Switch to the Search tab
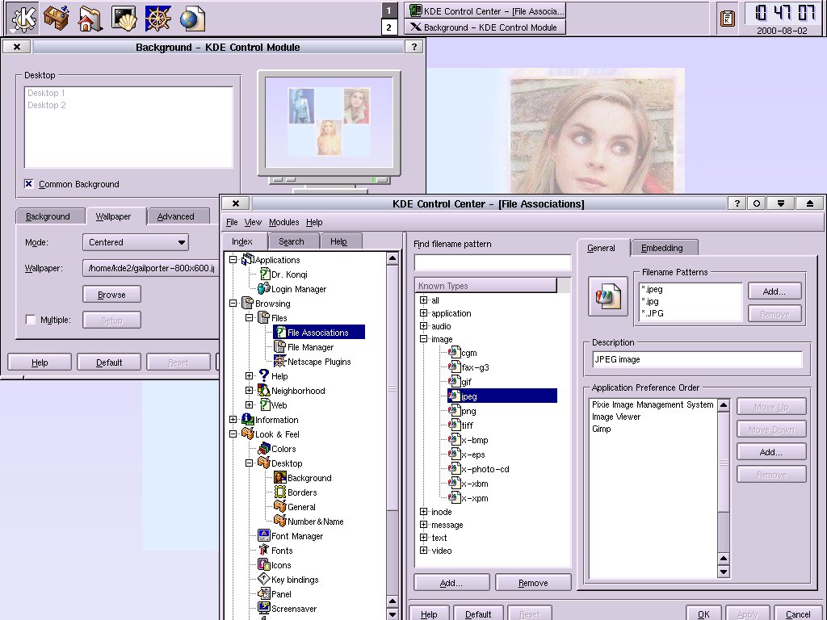Screen dimensions: 827x620 click(x=292, y=241)
